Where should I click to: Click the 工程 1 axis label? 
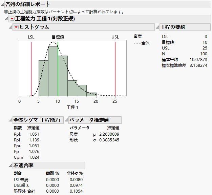[72, 108]
